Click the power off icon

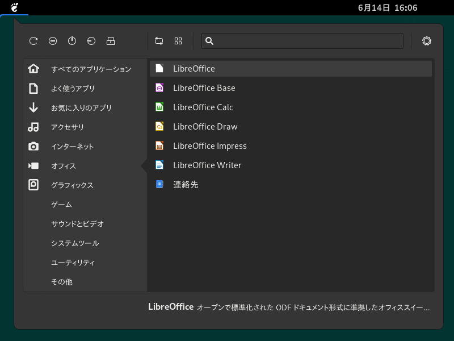click(72, 41)
